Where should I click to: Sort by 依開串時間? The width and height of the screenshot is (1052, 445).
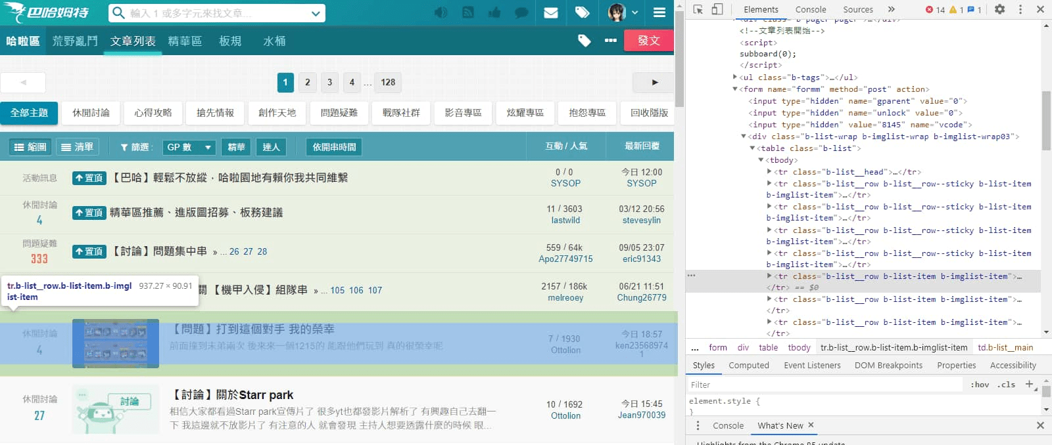click(x=334, y=147)
